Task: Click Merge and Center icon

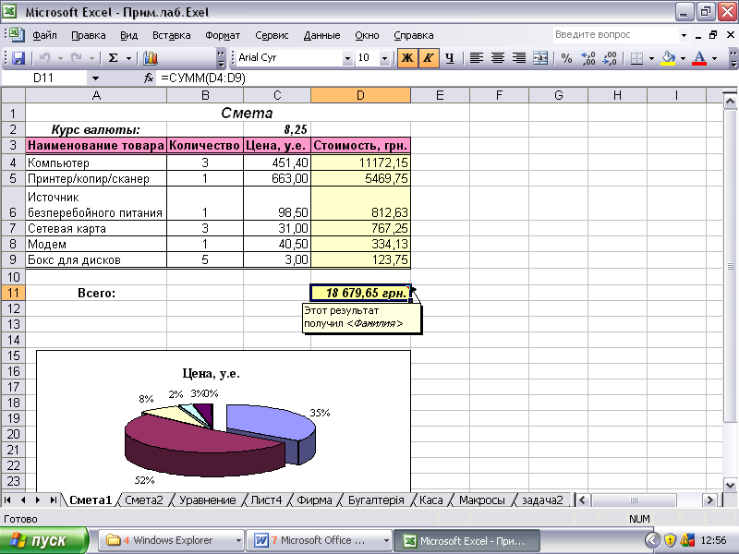Action: pos(540,58)
